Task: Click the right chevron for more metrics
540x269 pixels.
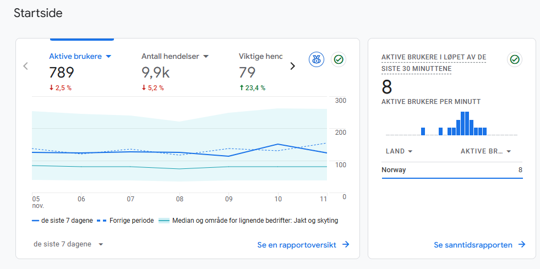Action: point(292,66)
